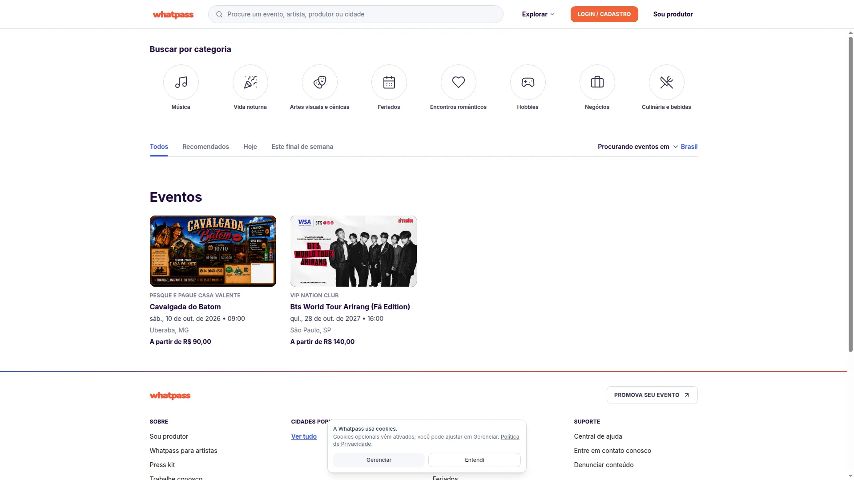The height and width of the screenshot is (480, 854).
Task: Click the A partir de R$ 90,00 price
Action: 180,342
